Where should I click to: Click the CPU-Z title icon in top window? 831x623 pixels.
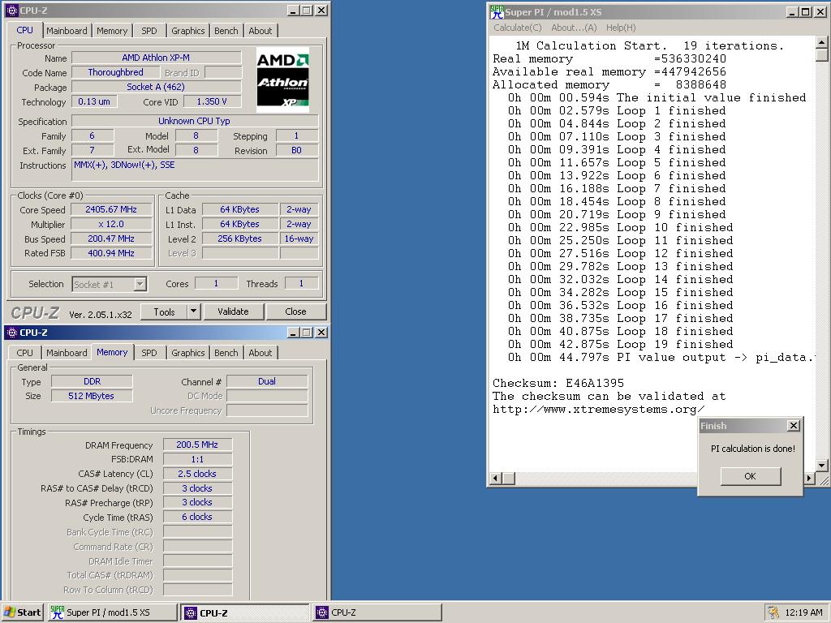click(11, 10)
